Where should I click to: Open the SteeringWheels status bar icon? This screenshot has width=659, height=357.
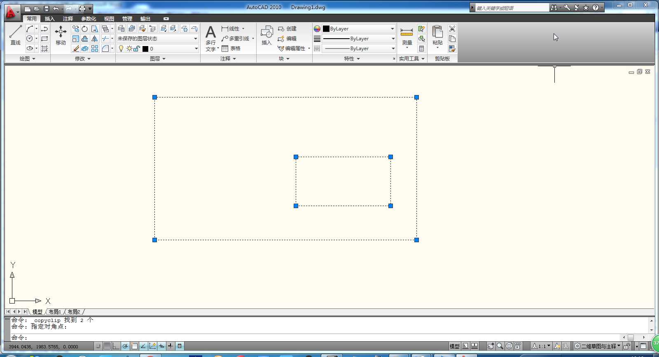(509, 346)
